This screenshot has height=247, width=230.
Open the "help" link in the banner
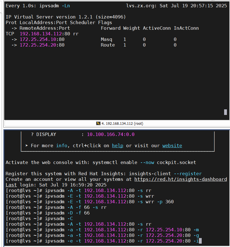[x=118, y=146]
